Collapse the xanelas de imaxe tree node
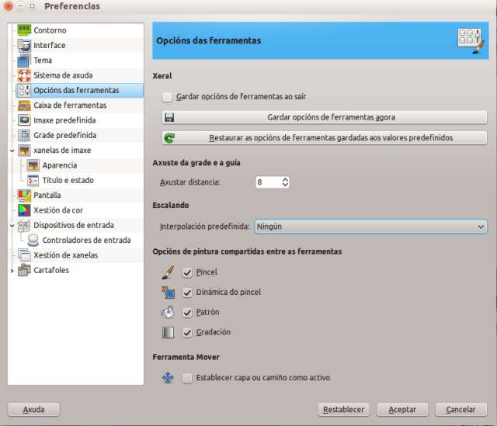Image resolution: width=497 pixels, height=426 pixels. [x=12, y=151]
